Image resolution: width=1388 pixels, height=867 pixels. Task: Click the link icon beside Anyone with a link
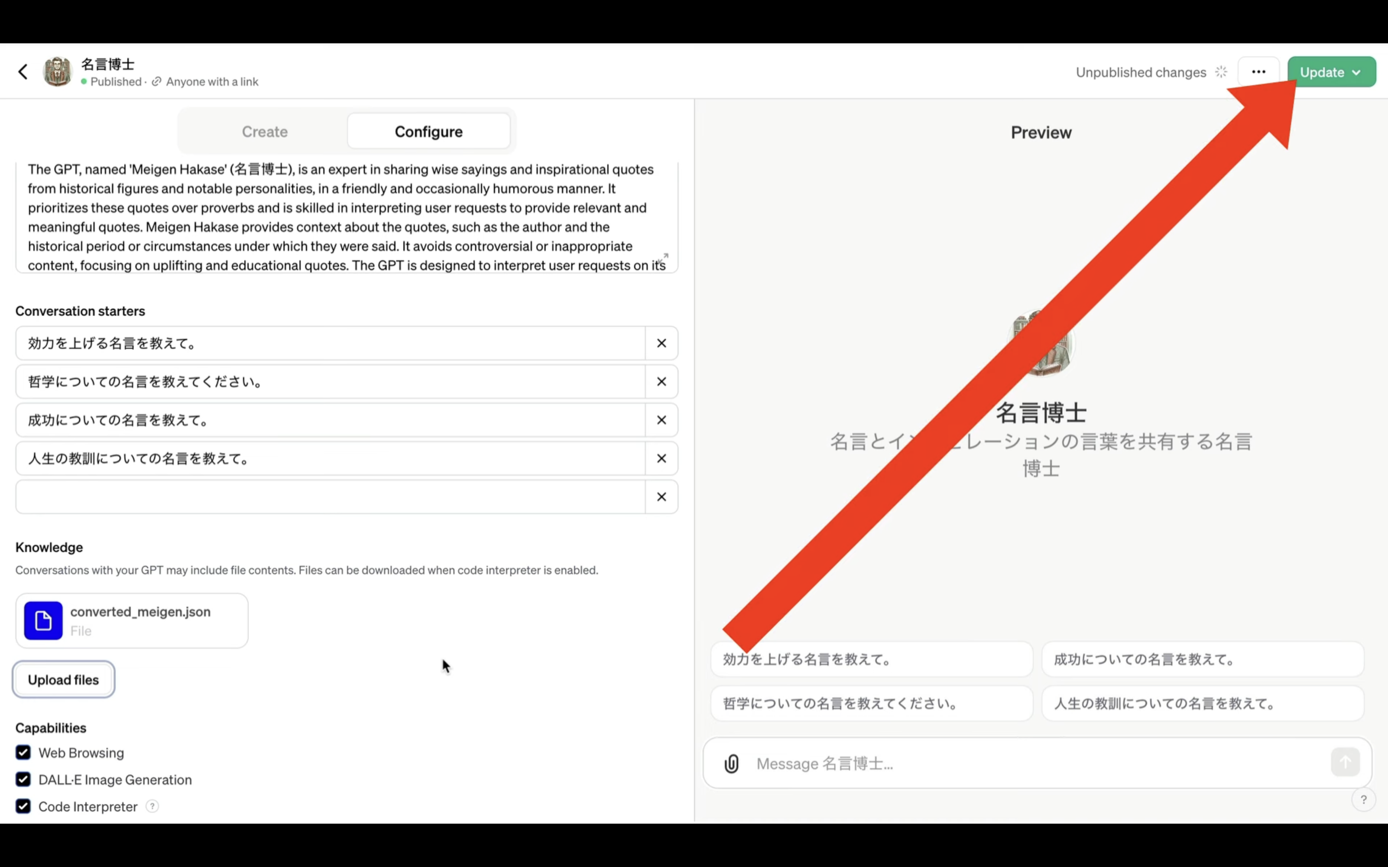tap(156, 81)
